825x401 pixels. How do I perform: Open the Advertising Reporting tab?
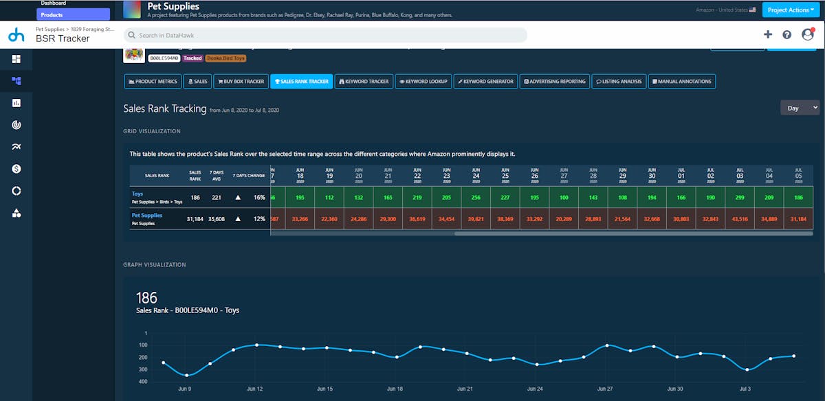pos(554,81)
